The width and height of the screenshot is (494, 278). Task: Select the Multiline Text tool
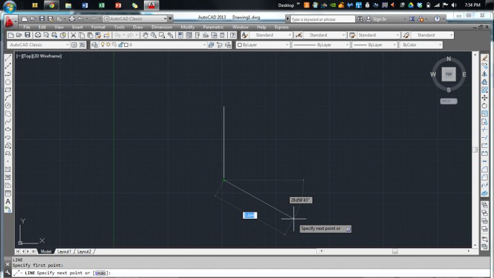tap(8, 201)
